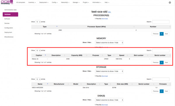Viewport: 175px width, 106px height.
Task: Open Memory show/hide columns dropdown
Action: coord(109,43)
